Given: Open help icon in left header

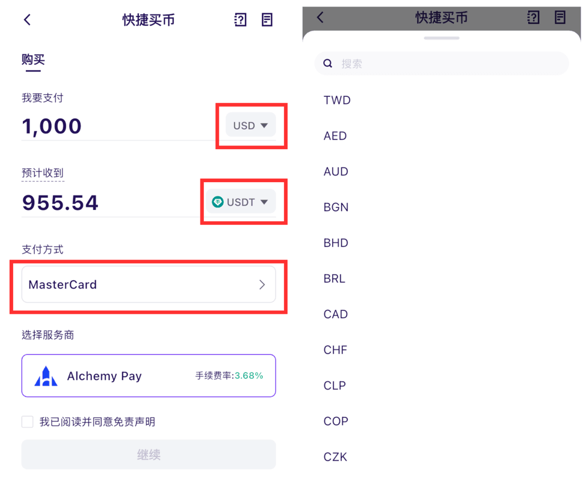Looking at the screenshot, I should tap(240, 20).
